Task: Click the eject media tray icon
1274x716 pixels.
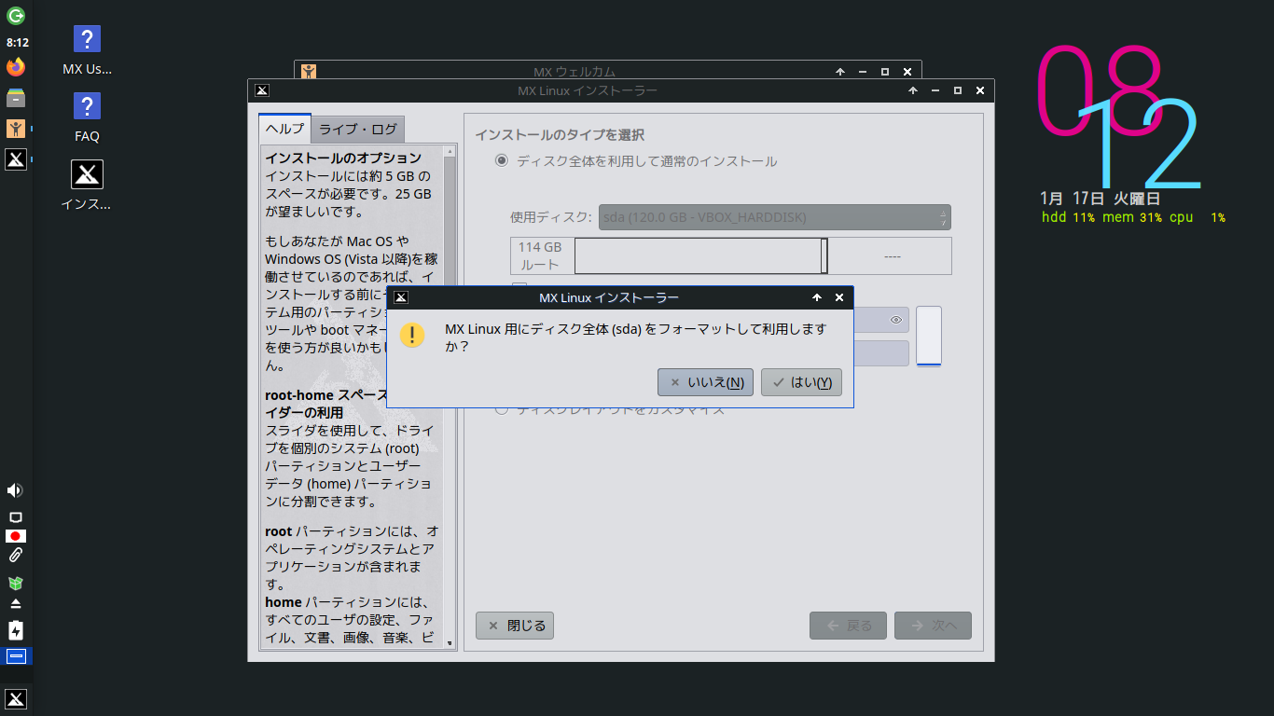Action: click(15, 603)
